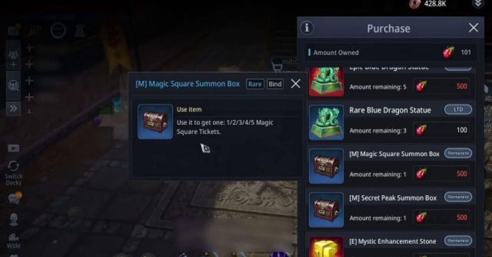The height and width of the screenshot is (257, 492).
Task: Expand the top-right dropdown chevron
Action: tap(477, 4)
